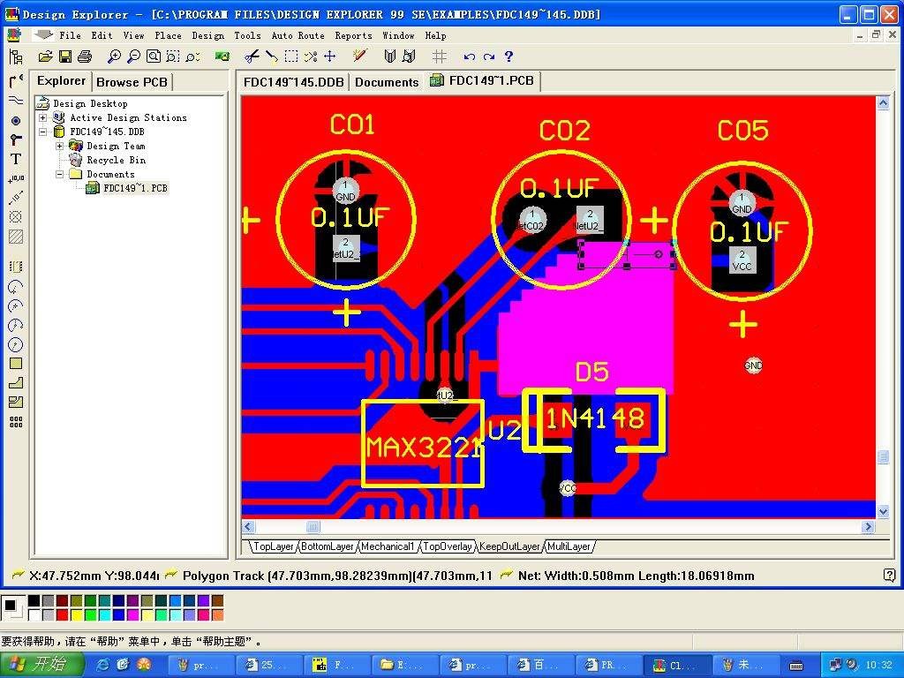Viewport: 904px width, 678px height.
Task: Select the KeepOutLayer tab
Action: [509, 546]
